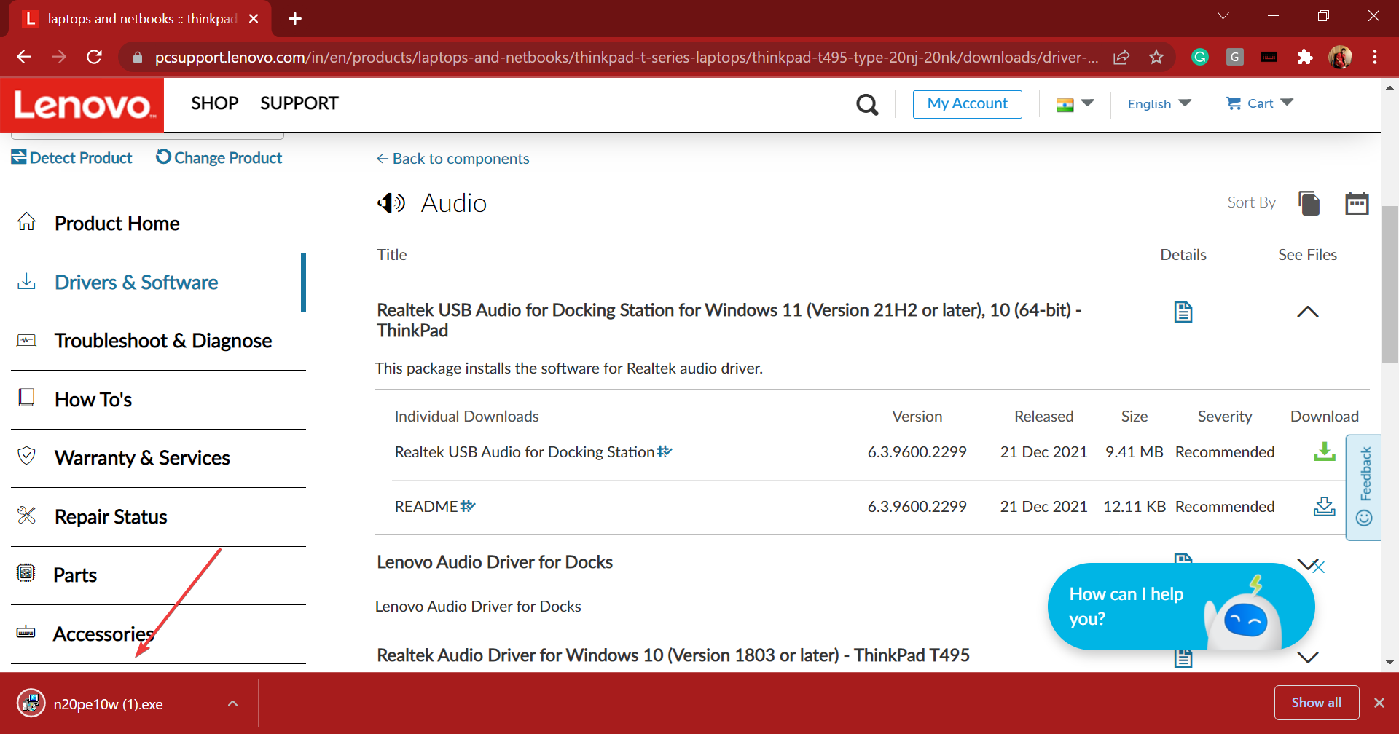1399x734 pixels.
Task: Open a new browser tab
Action: click(x=295, y=19)
